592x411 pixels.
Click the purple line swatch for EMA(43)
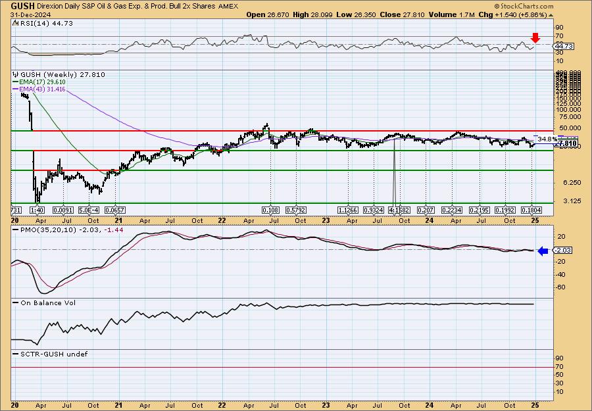pos(15,89)
